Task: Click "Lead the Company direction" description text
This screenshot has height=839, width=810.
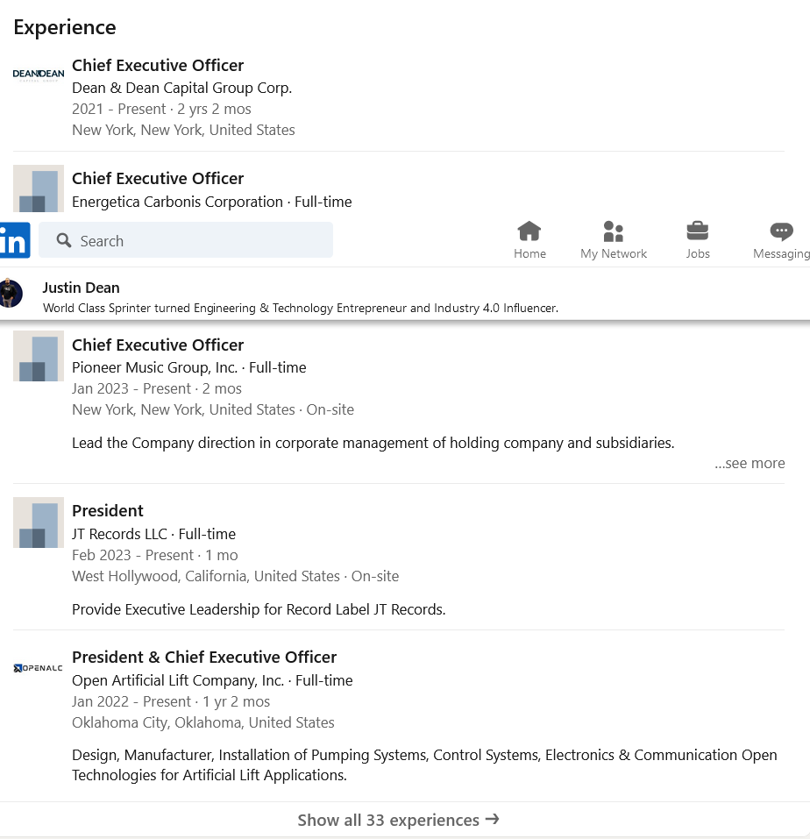Action: pos(373,443)
